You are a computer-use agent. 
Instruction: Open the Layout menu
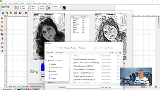point(10,3)
